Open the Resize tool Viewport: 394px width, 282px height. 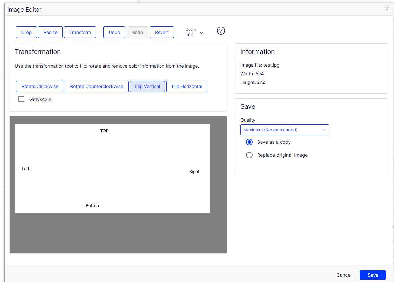click(x=50, y=32)
